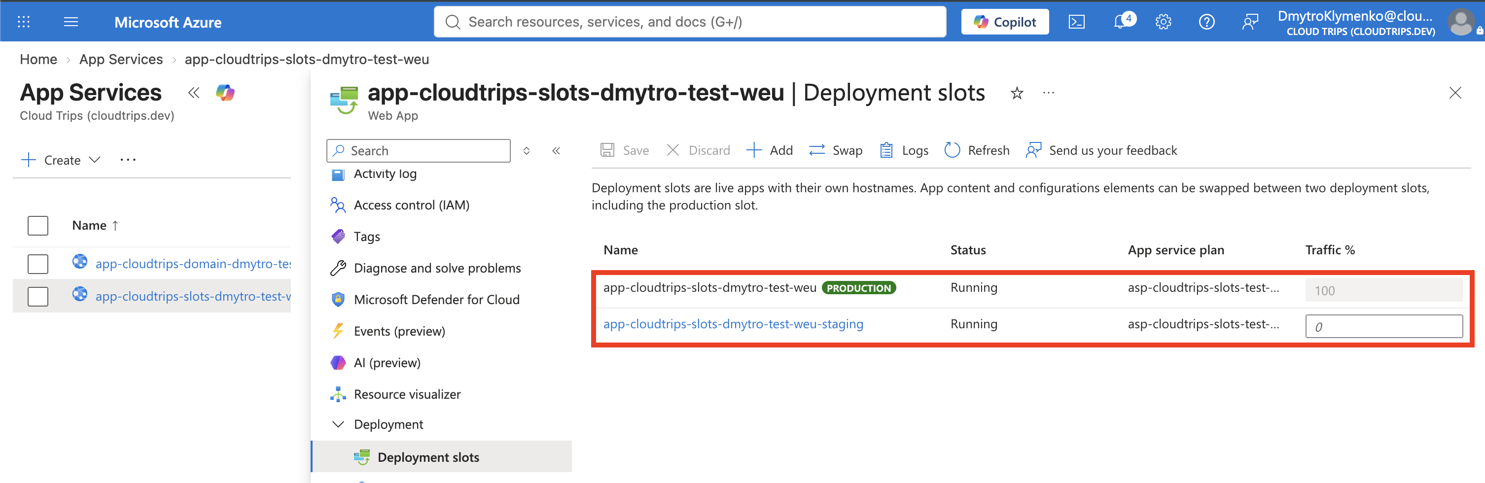Viewport: 1485px width, 483px height.
Task: Open the staging slot link
Action: pos(733,324)
